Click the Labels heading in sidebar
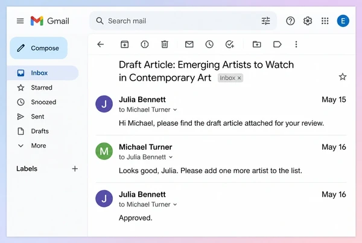 27,168
